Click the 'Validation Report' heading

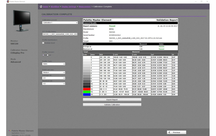point(167,20)
